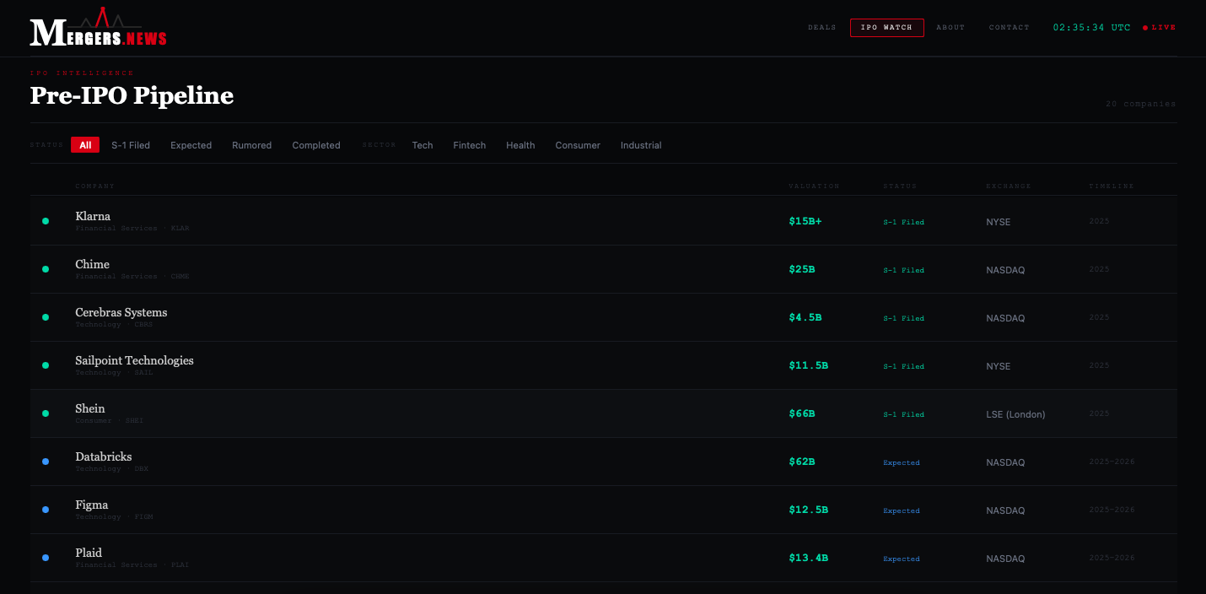Click the $4.5B valuation for Cerebras

(805, 317)
